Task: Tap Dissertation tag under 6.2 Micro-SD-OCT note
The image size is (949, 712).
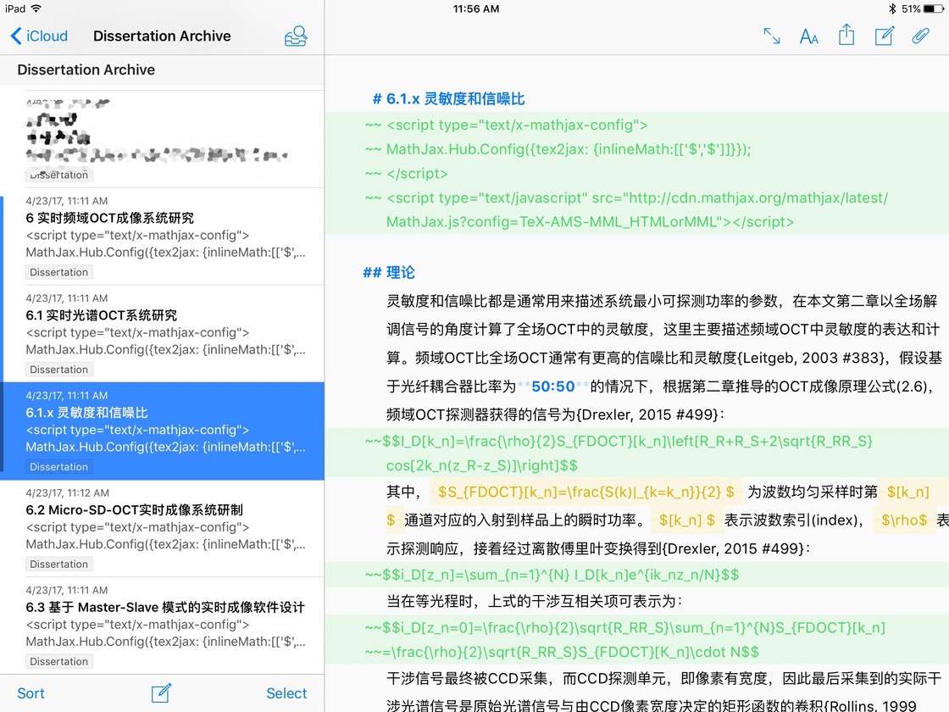Action: coord(58,565)
